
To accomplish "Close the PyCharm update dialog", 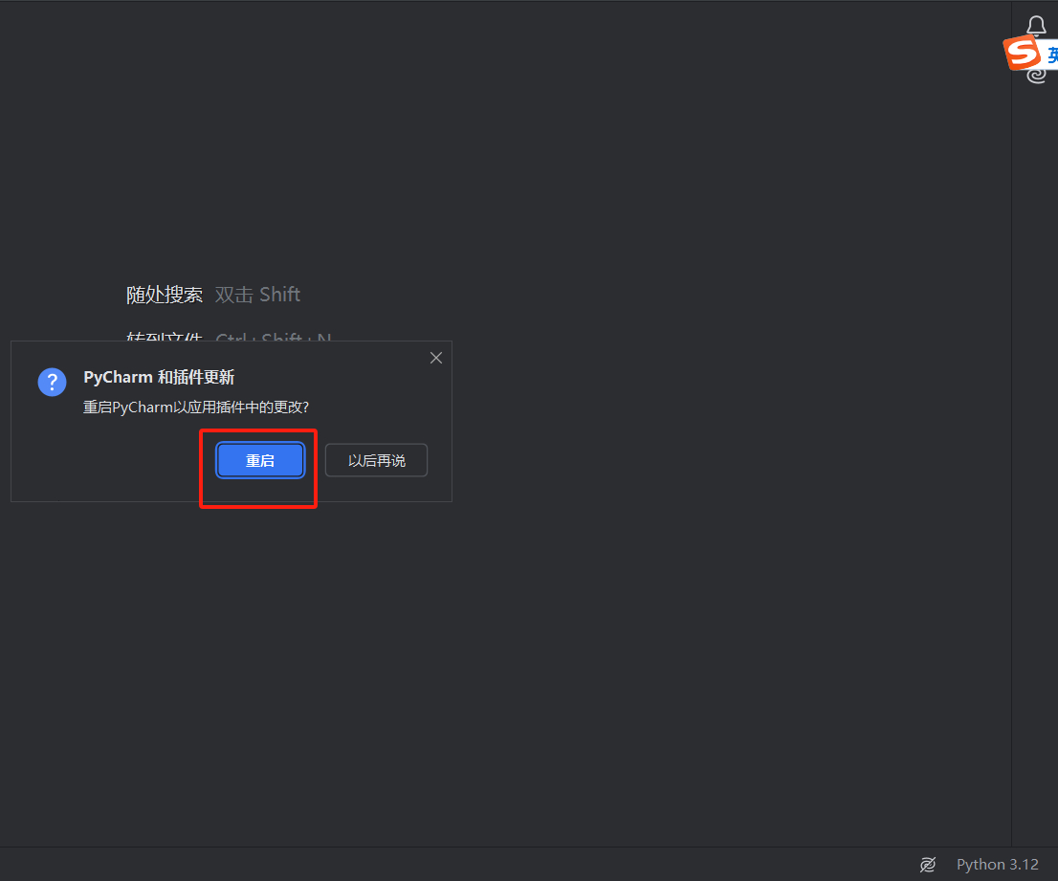I will [x=436, y=358].
